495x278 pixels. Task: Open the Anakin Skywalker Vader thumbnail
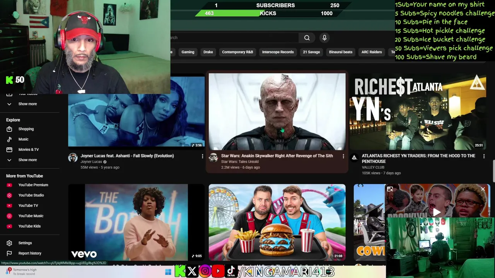pyautogui.click(x=277, y=112)
